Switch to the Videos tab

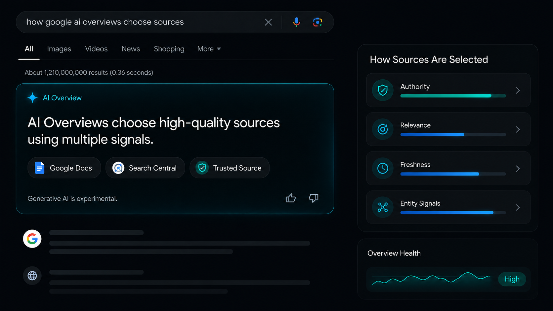pos(96,49)
